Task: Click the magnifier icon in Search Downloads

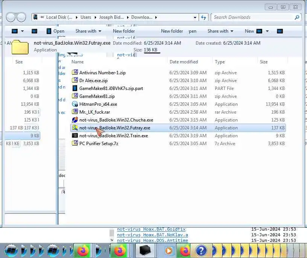Action: pos(297,17)
